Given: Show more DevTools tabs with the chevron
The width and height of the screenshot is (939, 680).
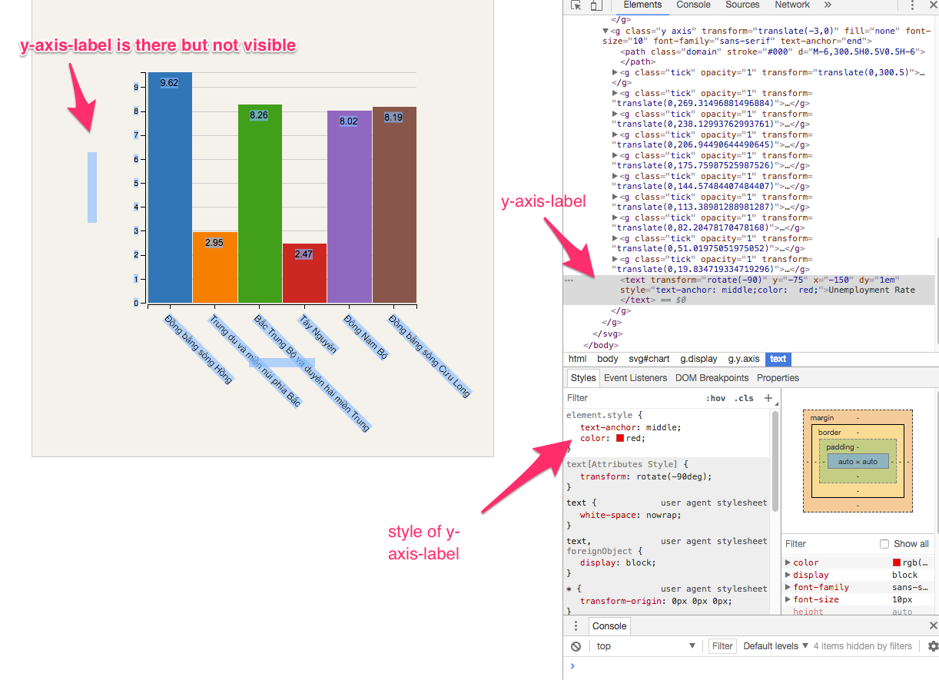Looking at the screenshot, I should [x=828, y=5].
